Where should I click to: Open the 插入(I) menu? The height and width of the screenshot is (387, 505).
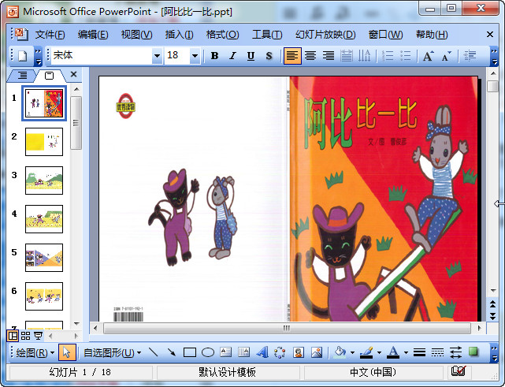[x=179, y=35]
